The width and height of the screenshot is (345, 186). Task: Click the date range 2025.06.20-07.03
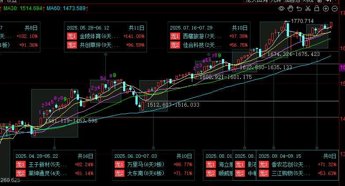click(x=136, y=156)
